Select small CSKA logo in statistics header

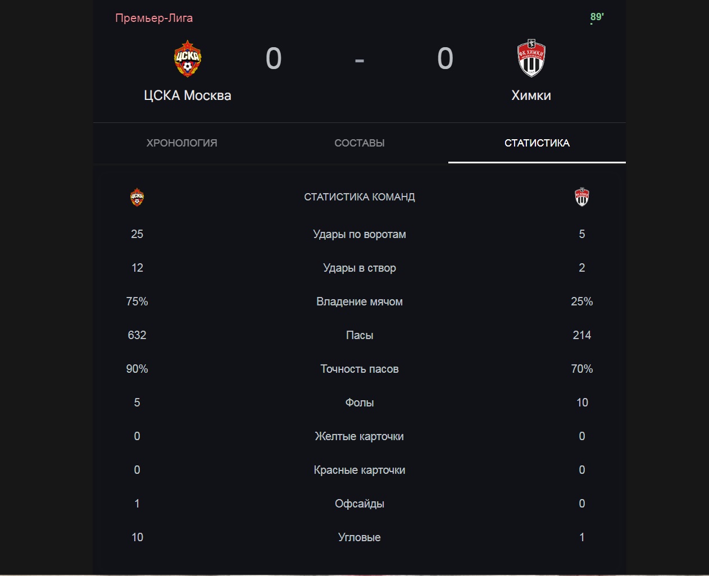(x=137, y=197)
